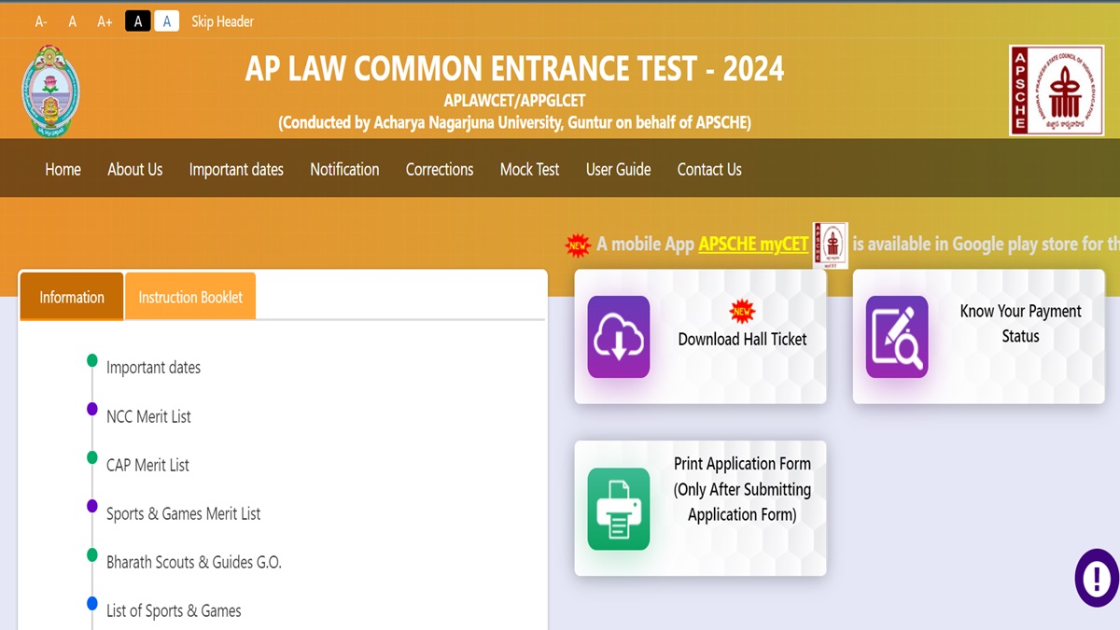Select the white contrast theme swatch
The image size is (1120, 630).
click(166, 21)
